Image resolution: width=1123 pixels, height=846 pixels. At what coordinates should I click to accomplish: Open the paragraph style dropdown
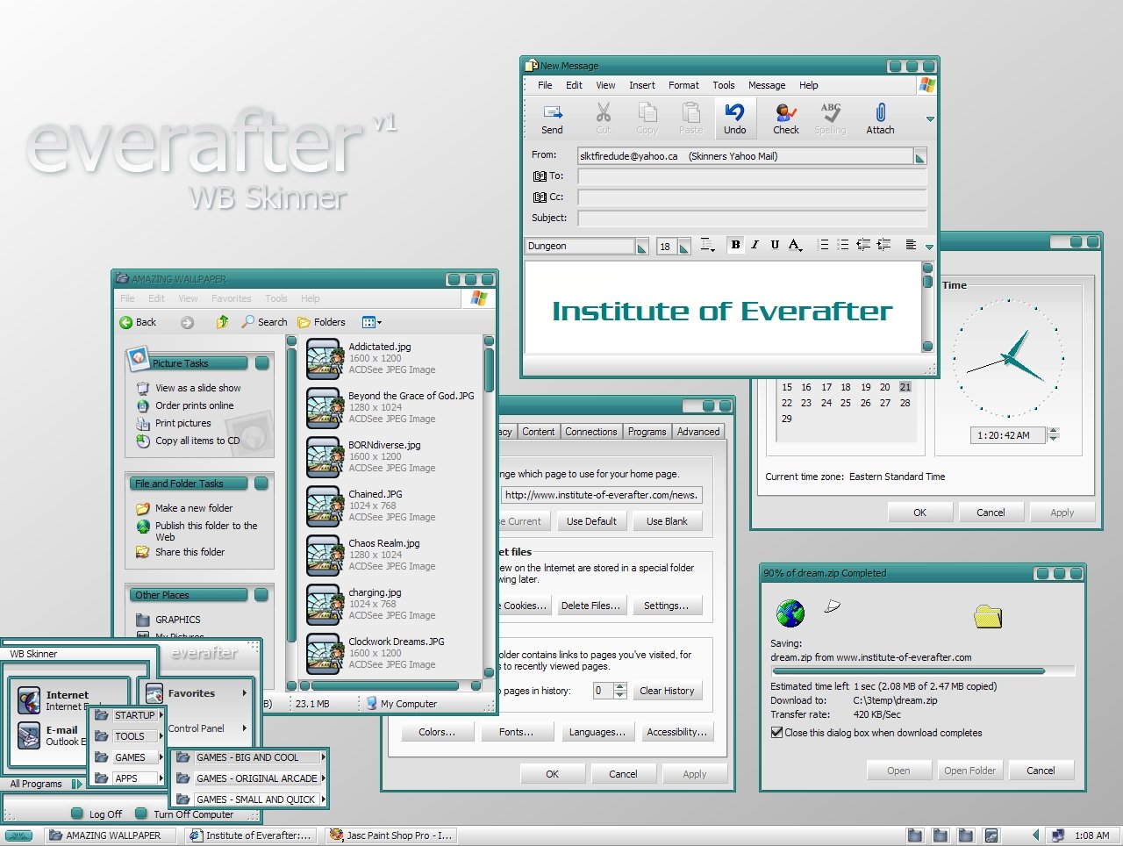point(708,245)
